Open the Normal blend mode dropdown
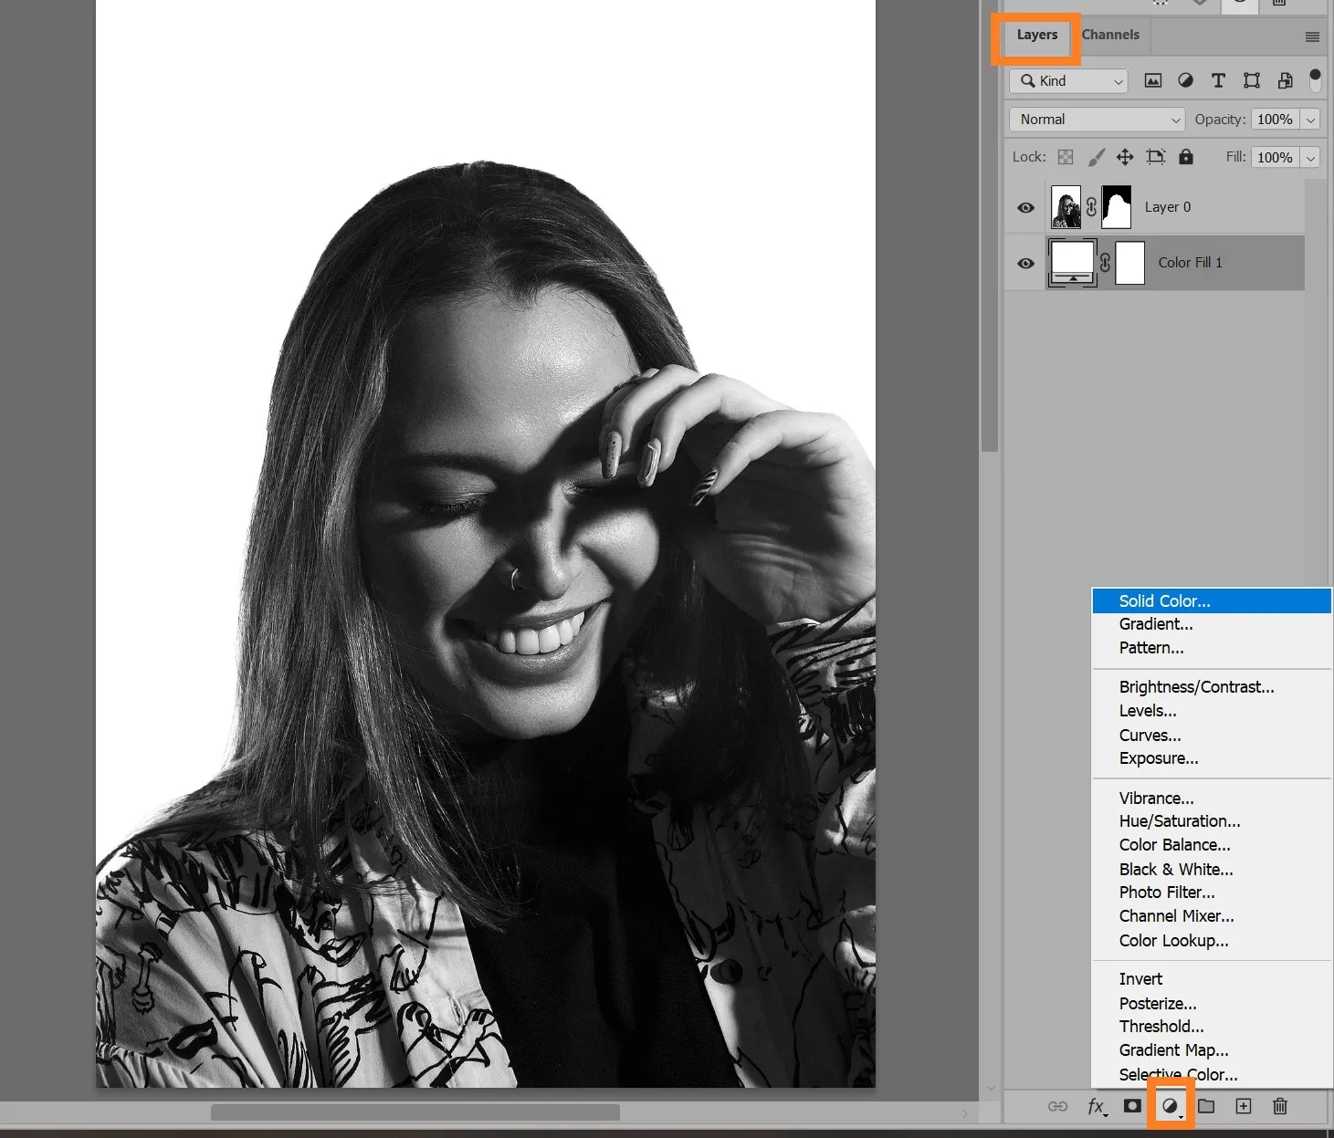 click(1097, 120)
